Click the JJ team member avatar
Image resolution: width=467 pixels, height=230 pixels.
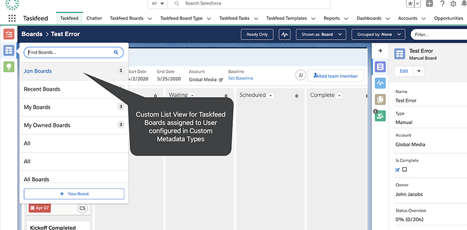(x=301, y=75)
